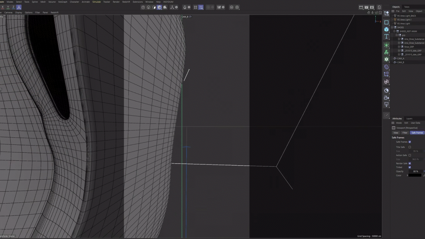
Task: Expand the Color parameter arrow
Action: [407, 175]
